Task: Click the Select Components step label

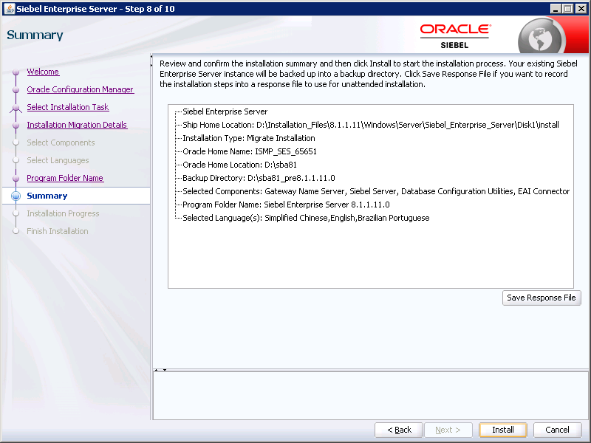Action: (x=61, y=142)
